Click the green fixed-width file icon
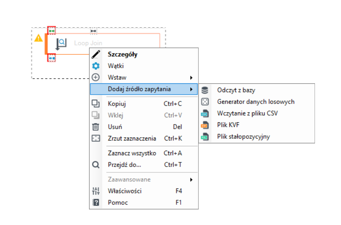 pyautogui.click(x=205, y=137)
